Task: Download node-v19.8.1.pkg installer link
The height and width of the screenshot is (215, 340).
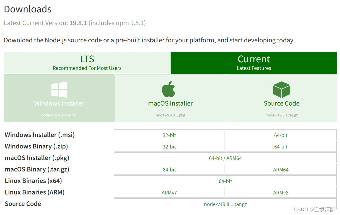Action: [170, 115]
